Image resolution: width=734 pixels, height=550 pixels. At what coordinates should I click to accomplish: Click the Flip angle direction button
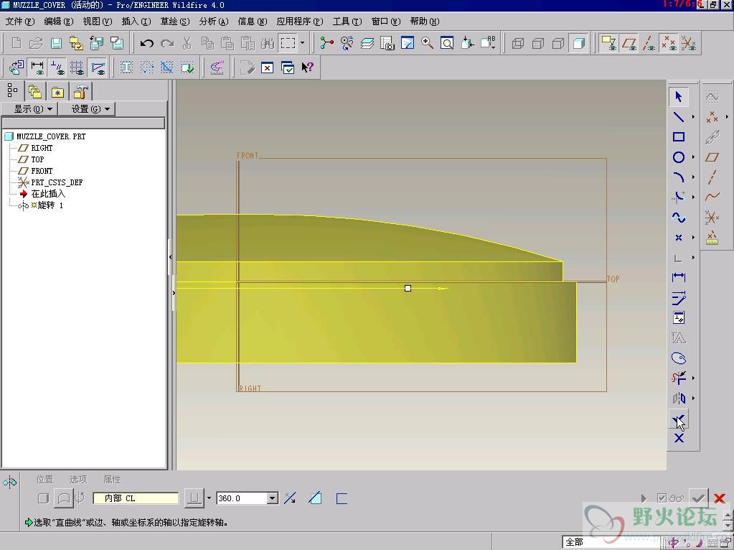[290, 498]
